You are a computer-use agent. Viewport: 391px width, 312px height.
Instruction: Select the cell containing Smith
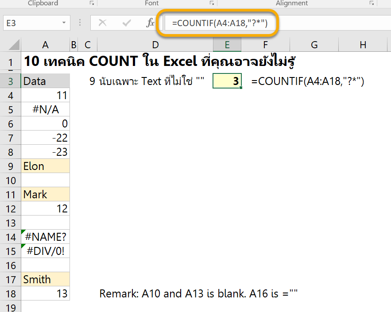(45, 279)
